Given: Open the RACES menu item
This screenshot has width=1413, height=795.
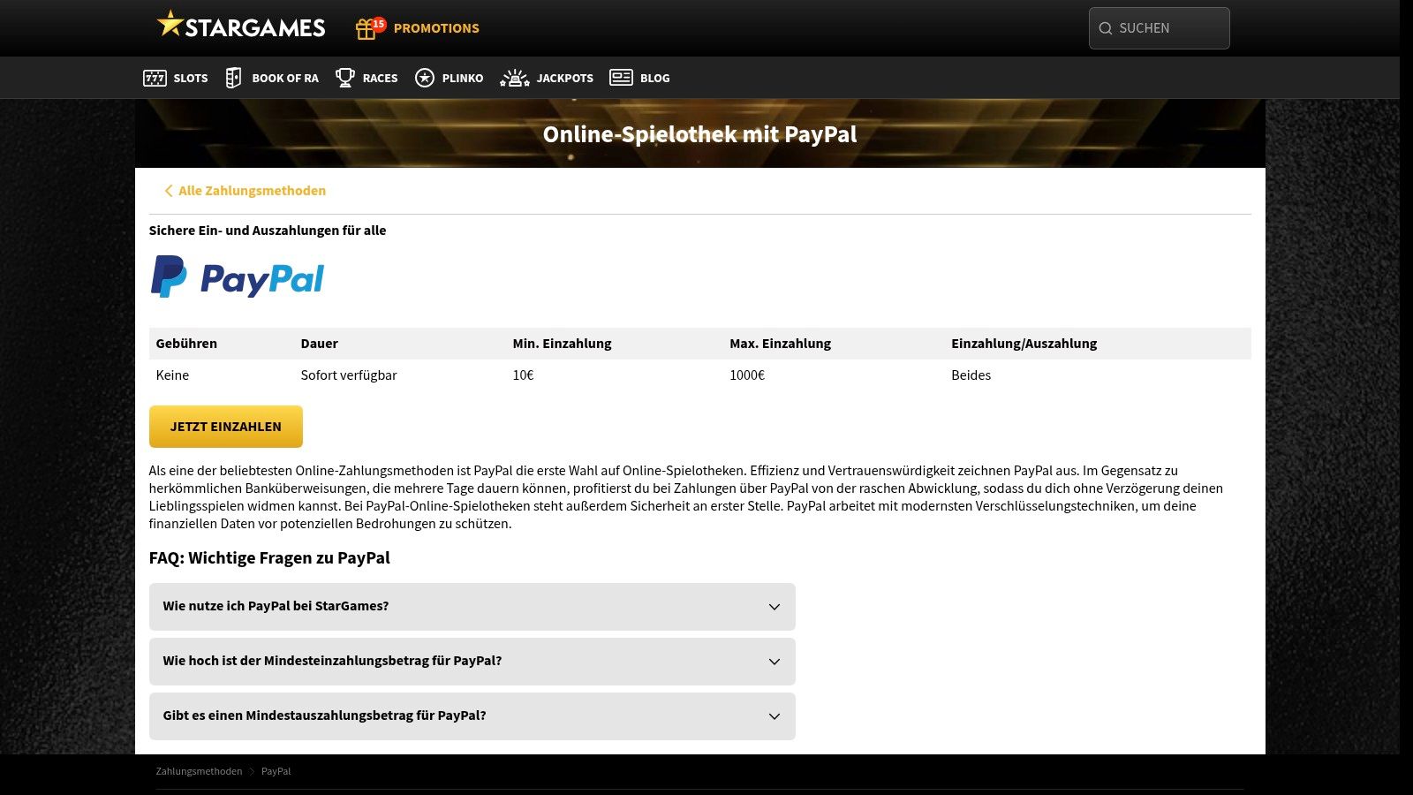Looking at the screenshot, I should coord(380,78).
